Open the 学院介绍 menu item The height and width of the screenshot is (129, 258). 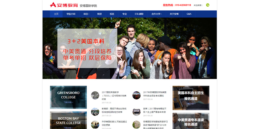[x=71, y=14]
